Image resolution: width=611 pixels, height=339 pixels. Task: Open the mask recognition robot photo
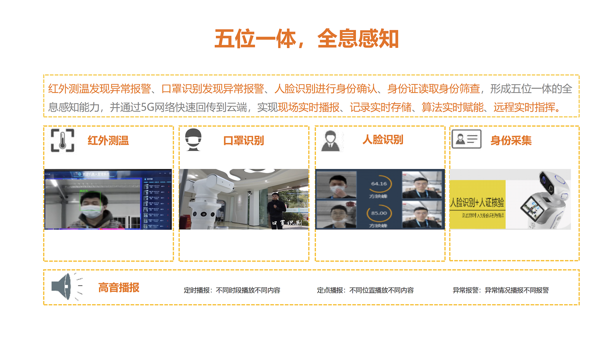pos(244,199)
